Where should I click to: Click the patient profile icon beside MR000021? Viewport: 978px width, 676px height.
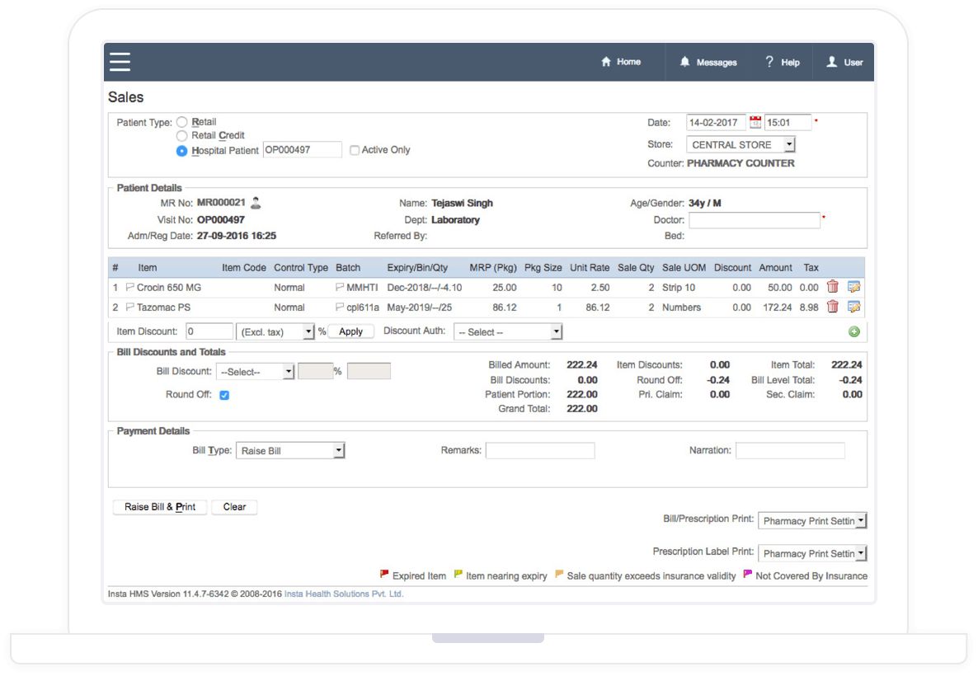[x=256, y=203]
